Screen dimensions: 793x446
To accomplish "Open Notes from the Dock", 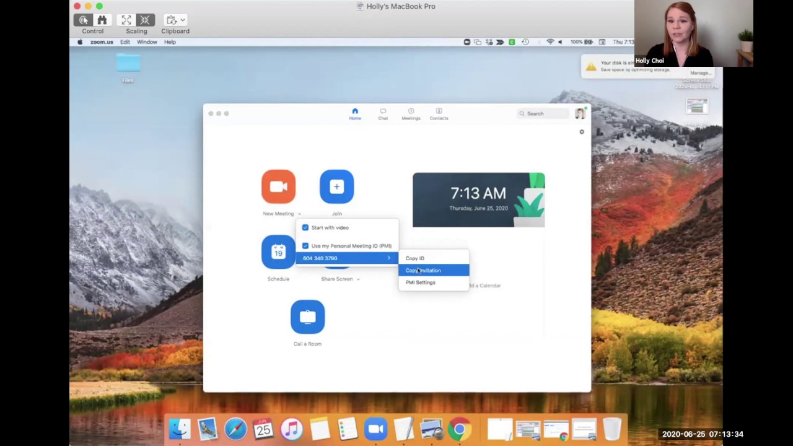I will [x=319, y=429].
